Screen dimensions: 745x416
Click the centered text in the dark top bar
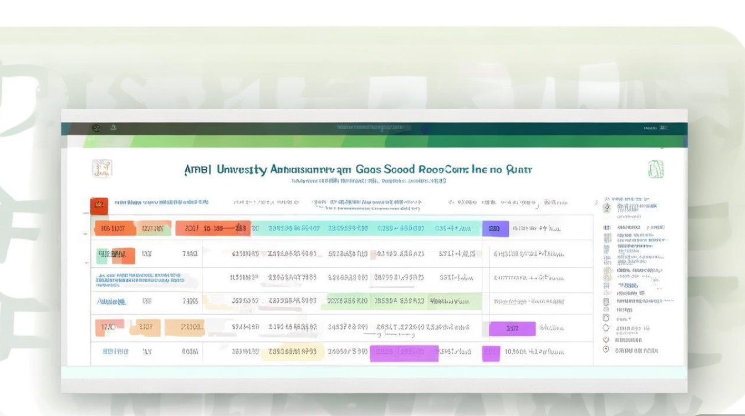[x=372, y=128]
